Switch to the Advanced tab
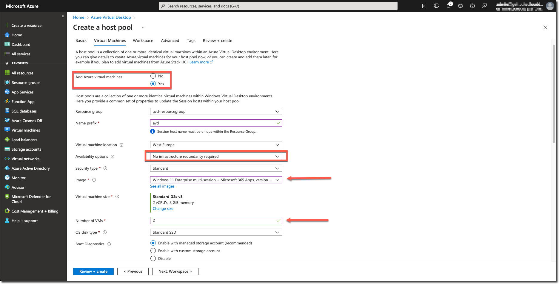This screenshot has width=559, height=284. coord(170,40)
